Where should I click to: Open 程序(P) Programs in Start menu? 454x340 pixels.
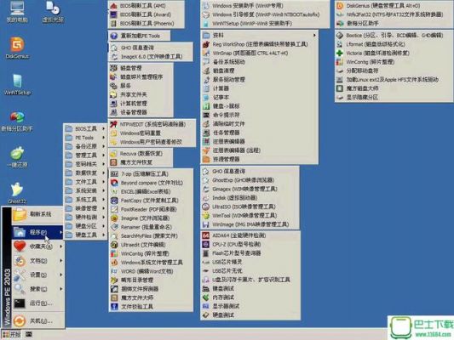tap(37, 232)
